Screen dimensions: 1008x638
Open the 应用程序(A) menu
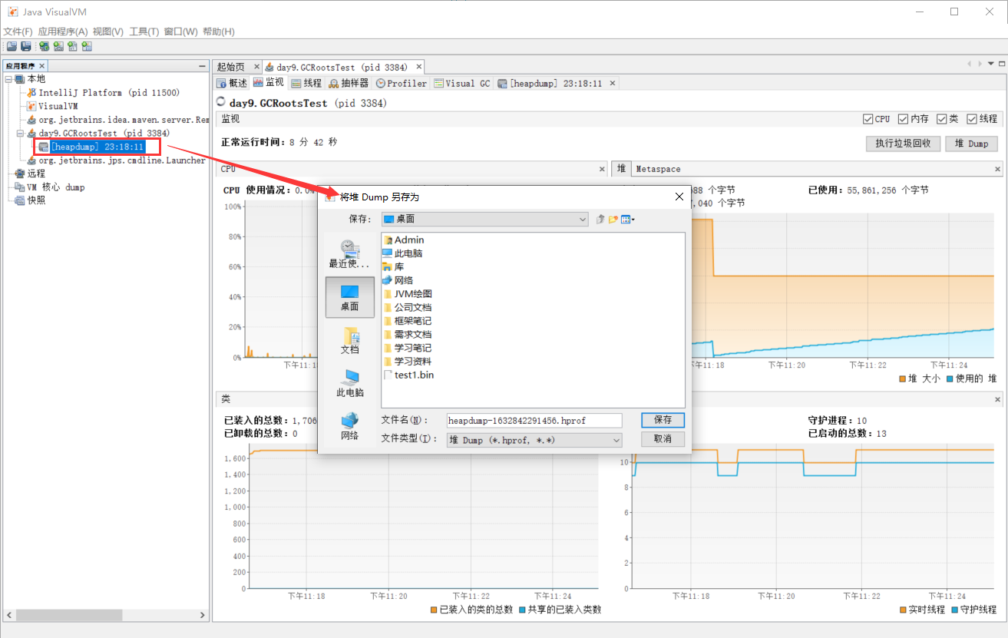click(x=63, y=31)
